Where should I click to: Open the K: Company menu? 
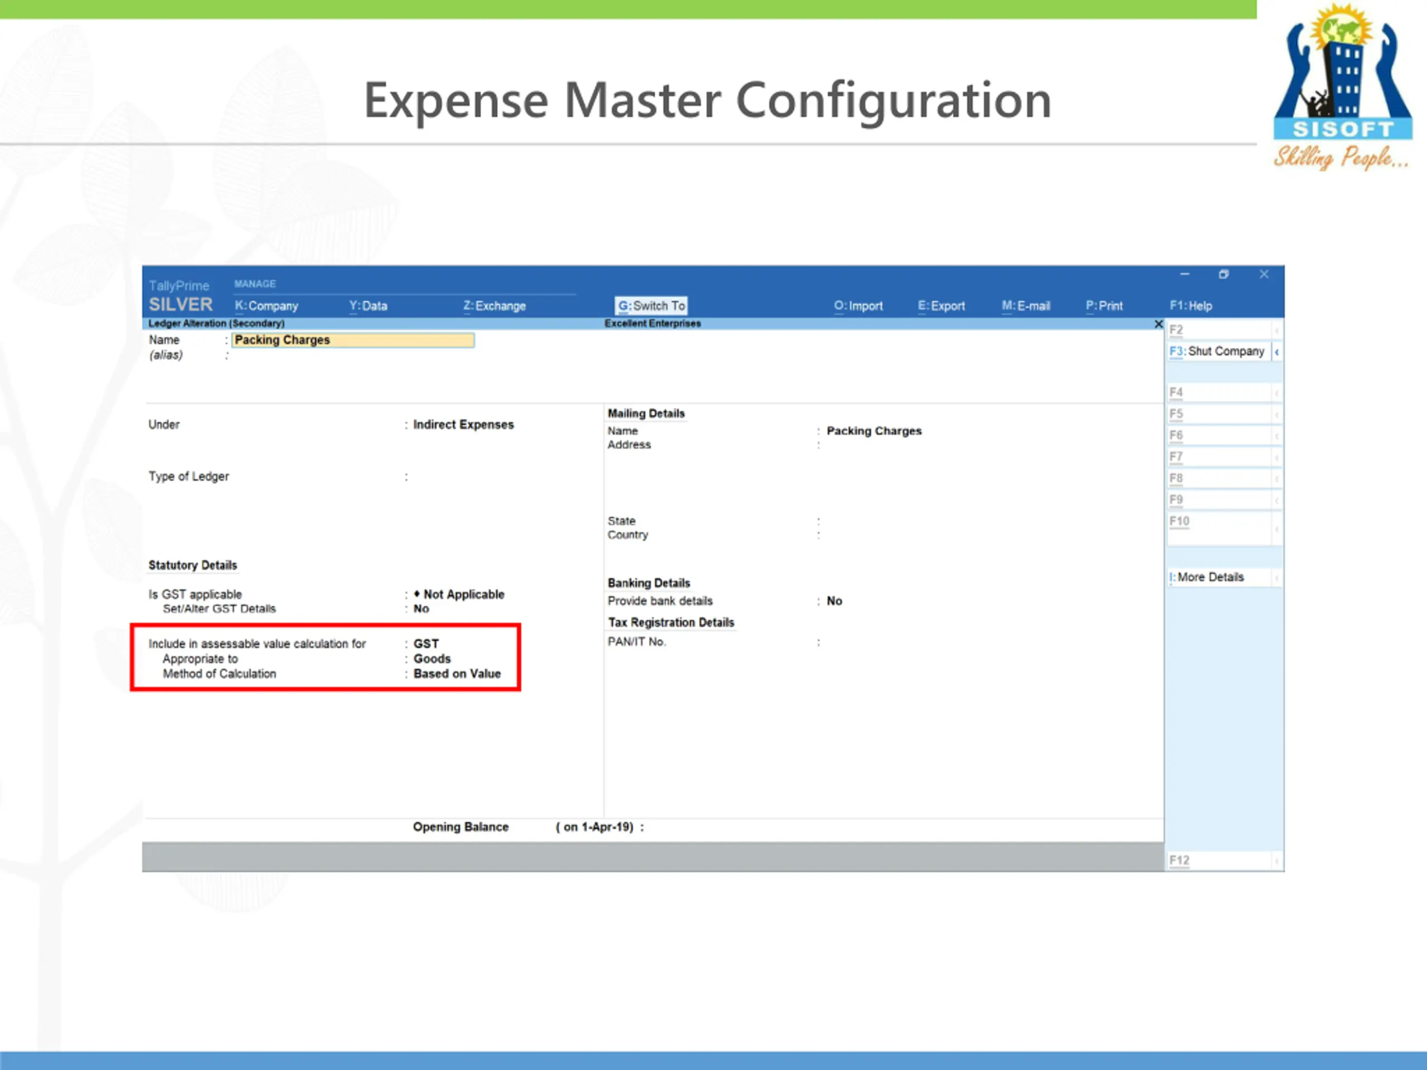click(266, 306)
